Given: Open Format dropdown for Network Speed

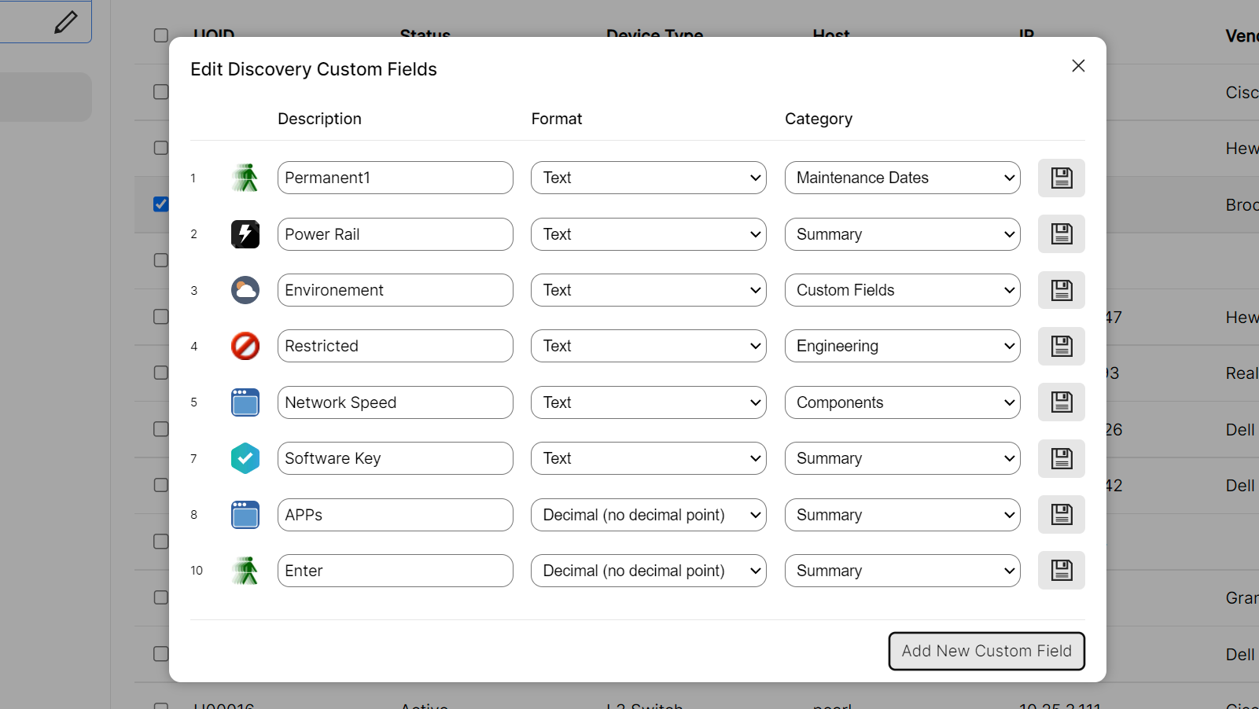Looking at the screenshot, I should click(x=649, y=402).
